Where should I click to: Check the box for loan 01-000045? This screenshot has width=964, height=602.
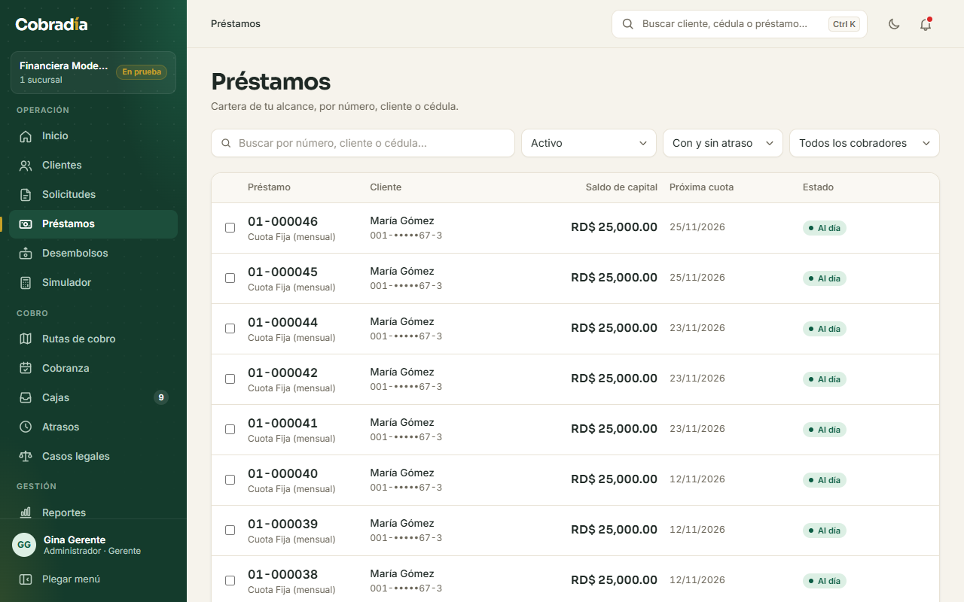[230, 278]
